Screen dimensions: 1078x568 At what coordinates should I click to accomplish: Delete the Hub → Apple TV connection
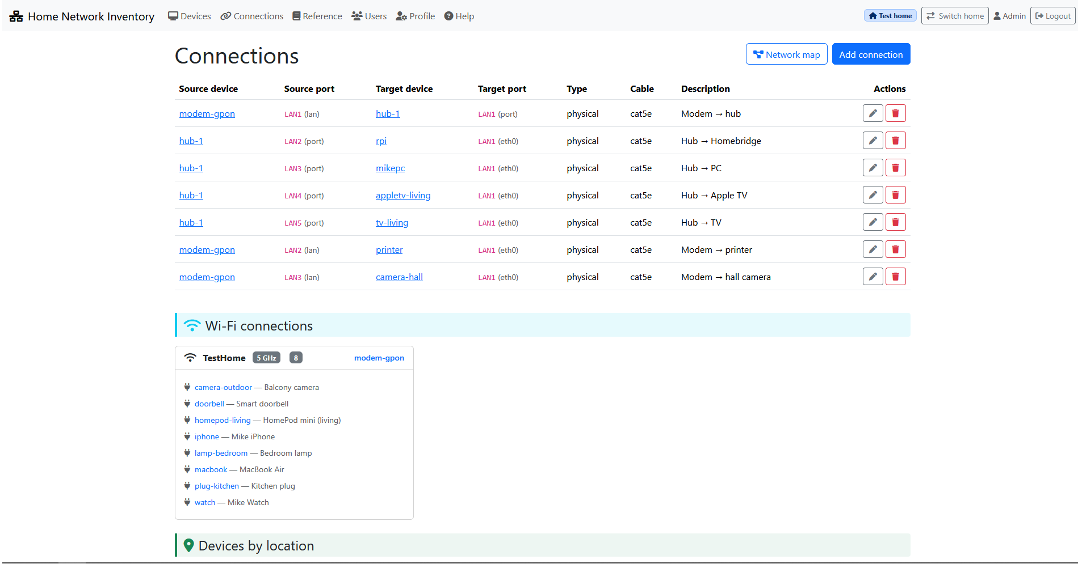click(895, 195)
